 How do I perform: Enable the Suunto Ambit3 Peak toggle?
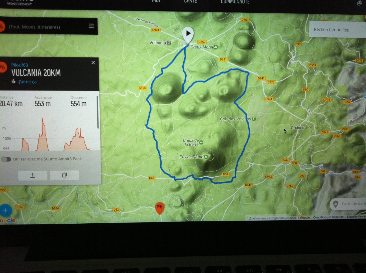tap(6, 159)
